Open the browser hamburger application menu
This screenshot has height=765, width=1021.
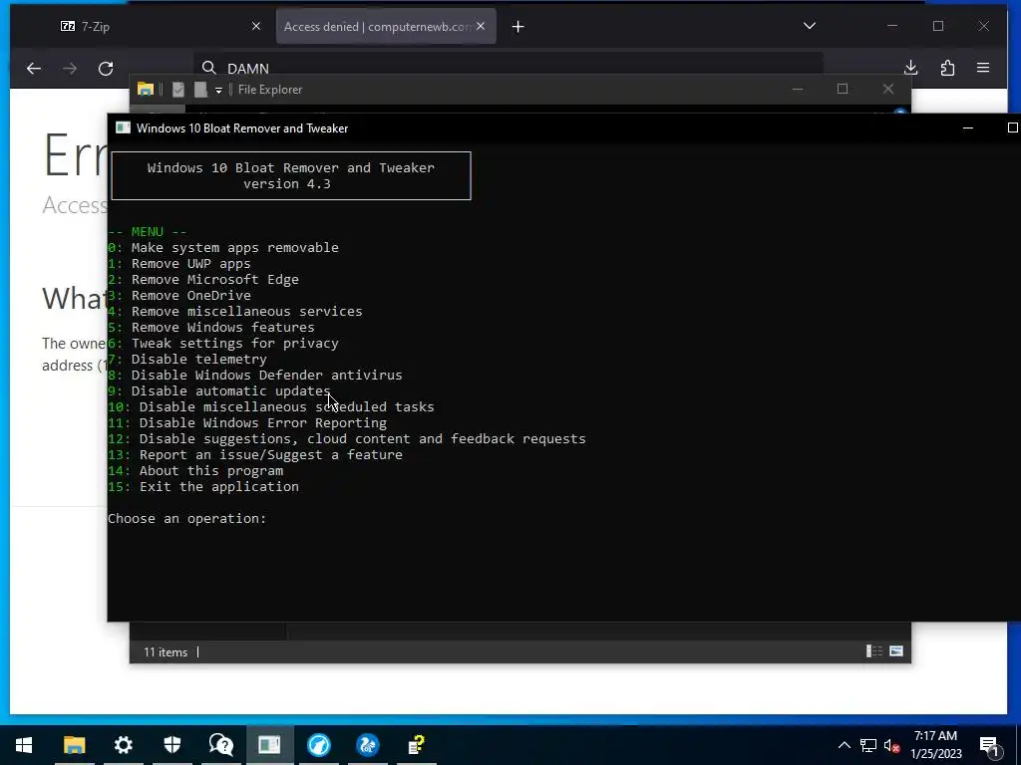click(983, 68)
